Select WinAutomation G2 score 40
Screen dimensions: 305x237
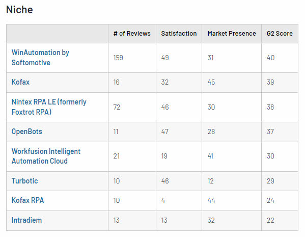point(270,58)
